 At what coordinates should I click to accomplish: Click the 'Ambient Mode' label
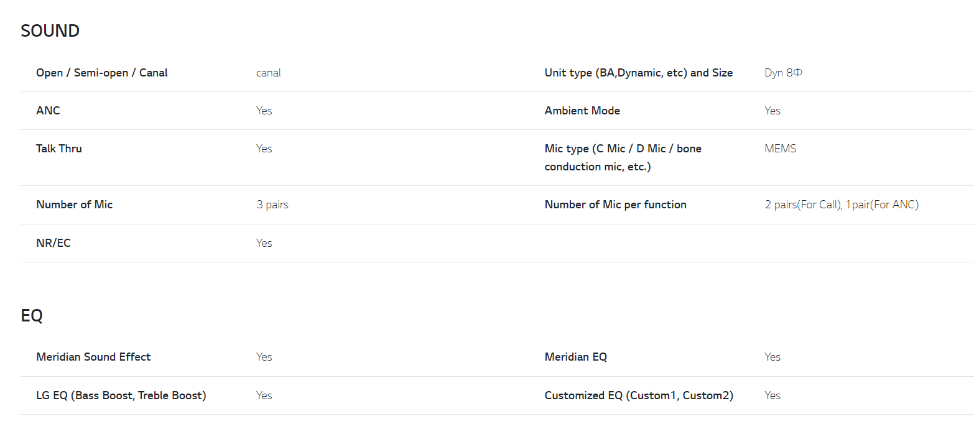[x=582, y=111]
